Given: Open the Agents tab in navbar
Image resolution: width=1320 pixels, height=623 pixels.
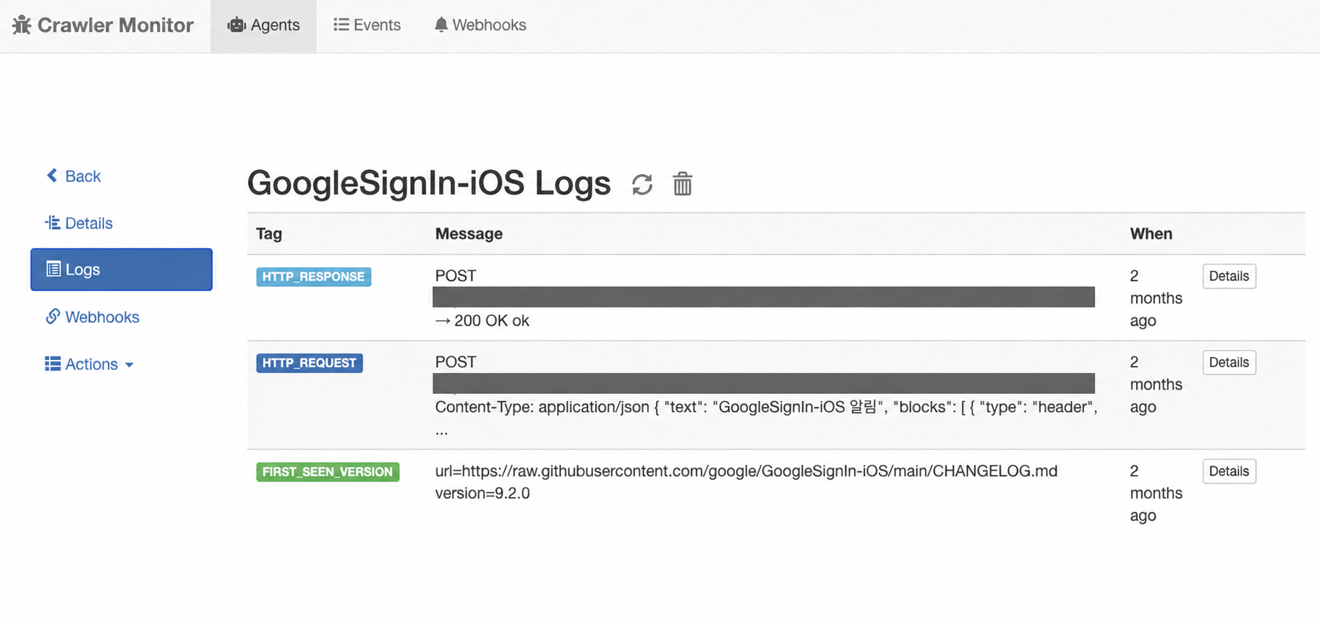Looking at the screenshot, I should (263, 25).
